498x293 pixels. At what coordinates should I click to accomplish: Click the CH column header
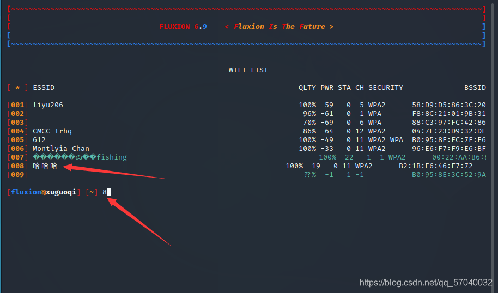click(360, 88)
